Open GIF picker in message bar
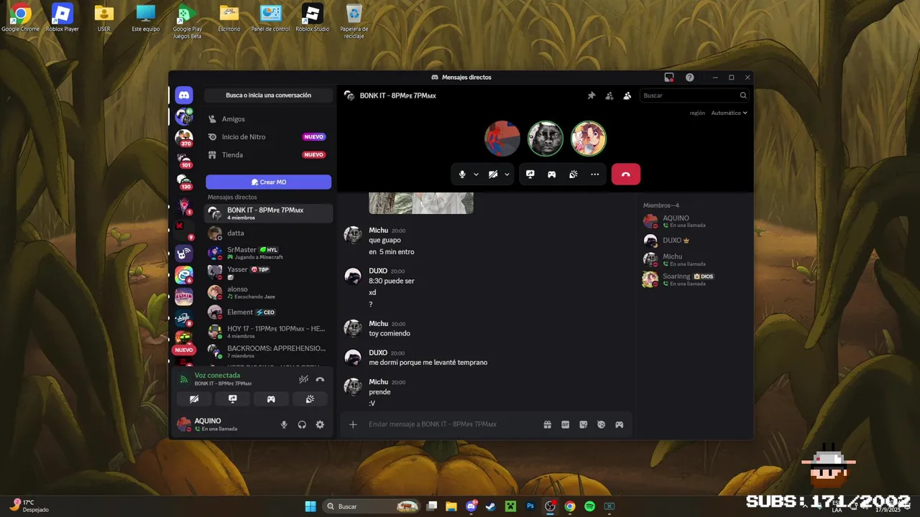The height and width of the screenshot is (517, 920). pos(566,424)
